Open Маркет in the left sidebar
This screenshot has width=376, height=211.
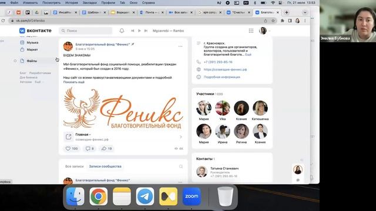click(x=32, y=49)
